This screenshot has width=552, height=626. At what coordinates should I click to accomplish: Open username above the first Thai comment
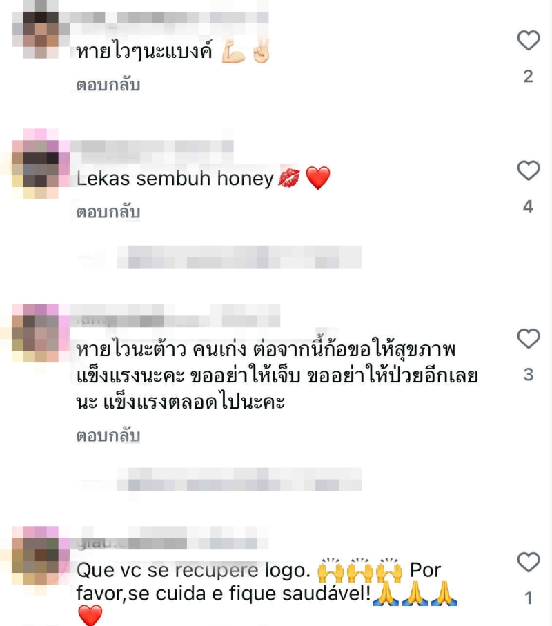tap(169, 17)
